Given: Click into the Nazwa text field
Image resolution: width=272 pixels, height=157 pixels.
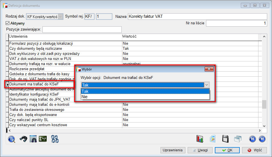Looking at the screenshot, I should (x=197, y=17).
